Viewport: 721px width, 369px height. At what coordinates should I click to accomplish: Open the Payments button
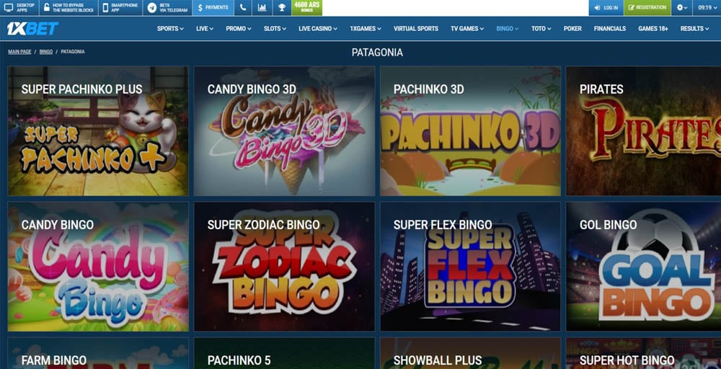tap(213, 8)
